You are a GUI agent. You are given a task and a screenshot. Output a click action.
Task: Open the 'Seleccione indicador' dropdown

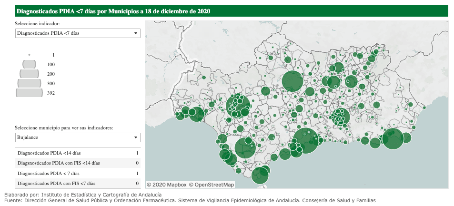pos(78,33)
